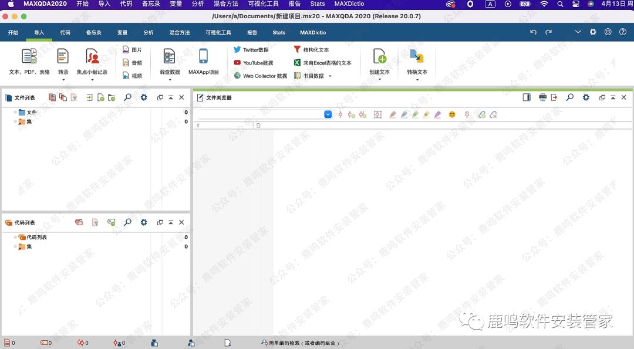
Task: Search within the 文件浏览器 panel
Action: (569, 97)
